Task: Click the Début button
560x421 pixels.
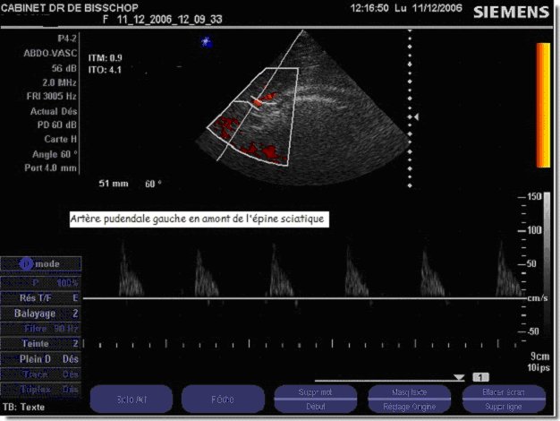Action: pyautogui.click(x=316, y=407)
